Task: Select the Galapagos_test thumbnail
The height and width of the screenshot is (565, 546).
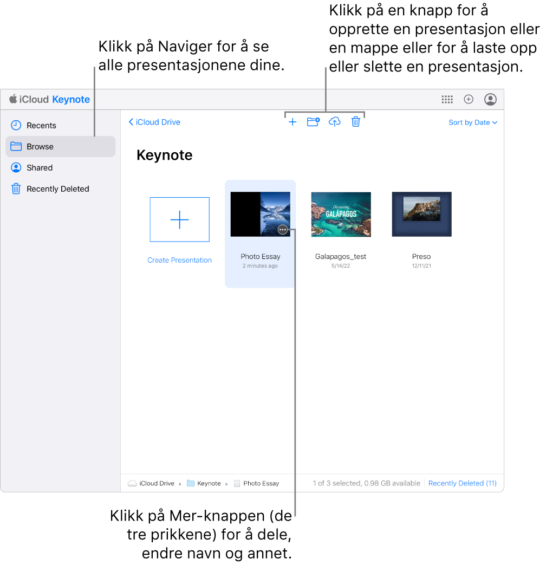Action: 341,214
